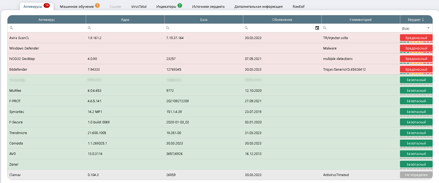Viewport: 439px width, 183px height.
Task: Click the green 3 badge on Индикаторы
Action: click(180, 5)
